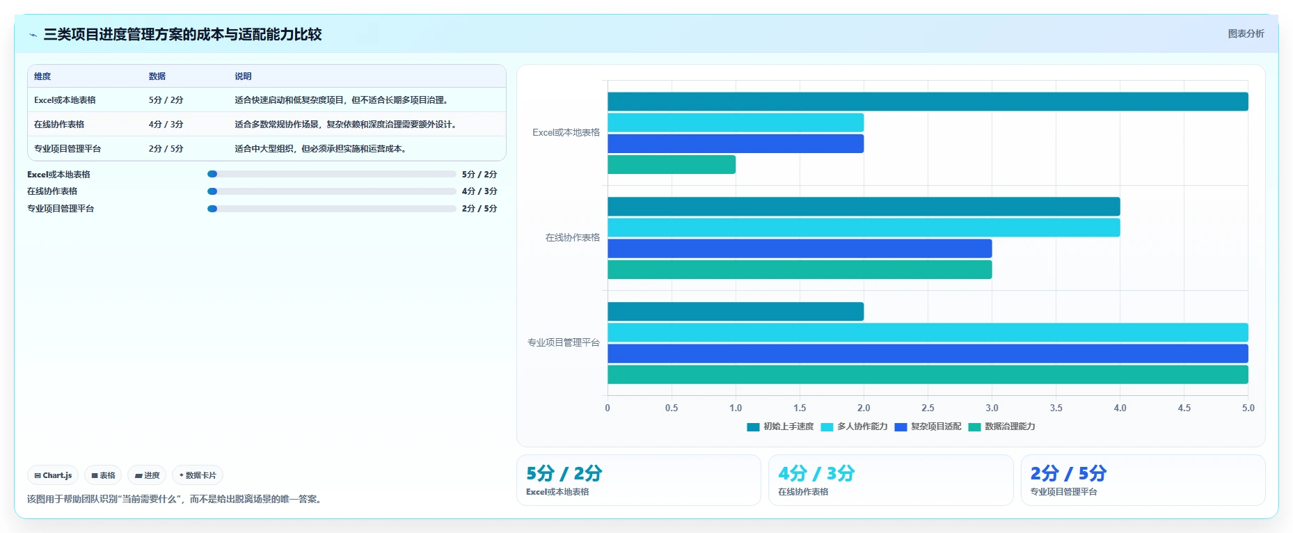
Task: Click Excel或本地表格's green 数据治理能力 bar
Action: point(672,165)
